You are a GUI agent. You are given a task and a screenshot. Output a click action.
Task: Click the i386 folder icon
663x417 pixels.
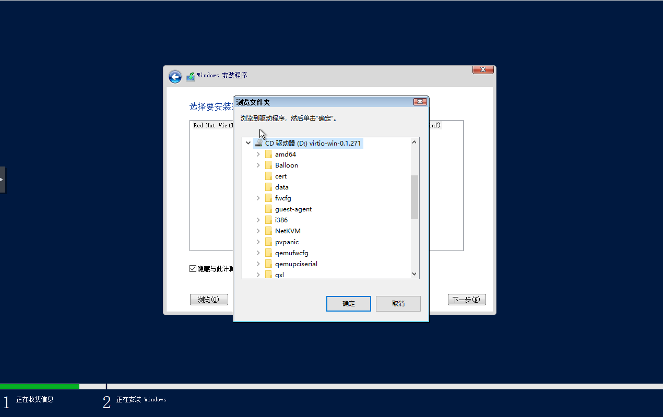268,220
